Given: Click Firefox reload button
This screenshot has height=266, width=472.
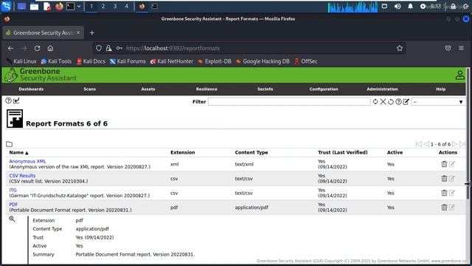Looking at the screenshot, I should [x=37, y=48].
